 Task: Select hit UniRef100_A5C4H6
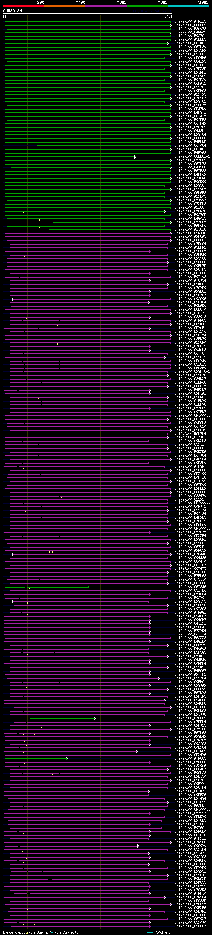point(190,58)
